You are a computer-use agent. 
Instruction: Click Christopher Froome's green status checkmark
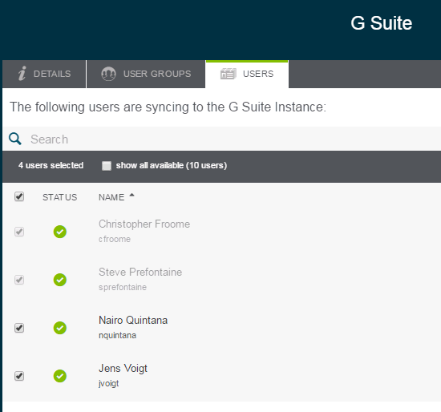click(x=60, y=232)
